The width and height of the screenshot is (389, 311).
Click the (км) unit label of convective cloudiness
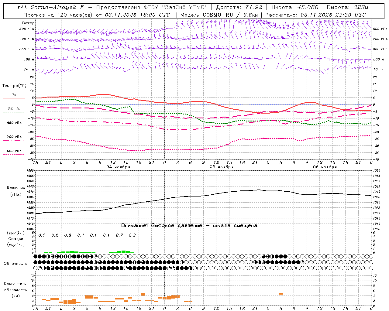tap(16, 296)
